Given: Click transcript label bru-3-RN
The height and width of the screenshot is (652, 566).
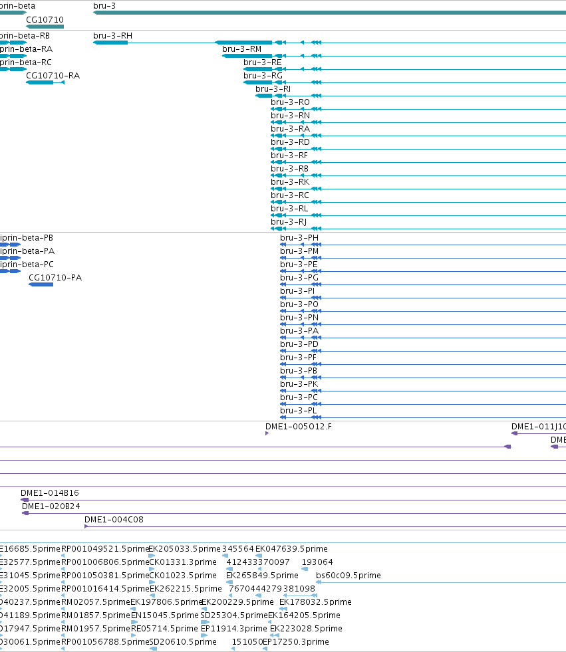Looking at the screenshot, I should tap(291, 116).
